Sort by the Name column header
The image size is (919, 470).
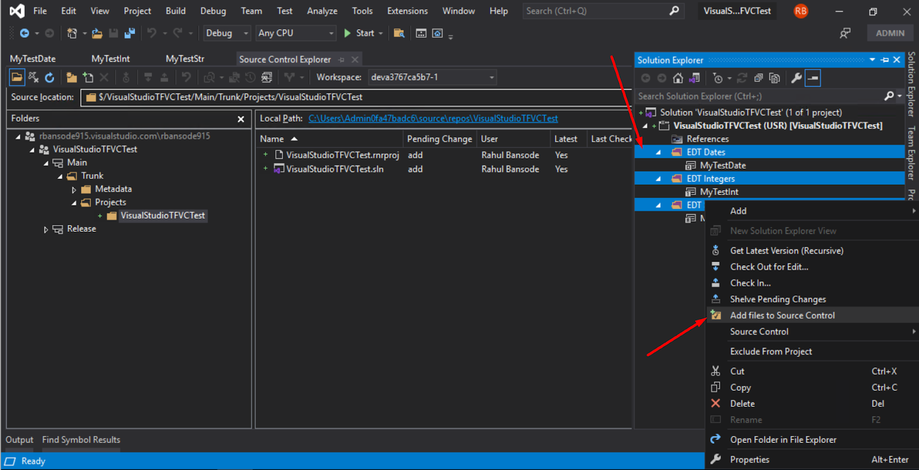click(x=330, y=139)
